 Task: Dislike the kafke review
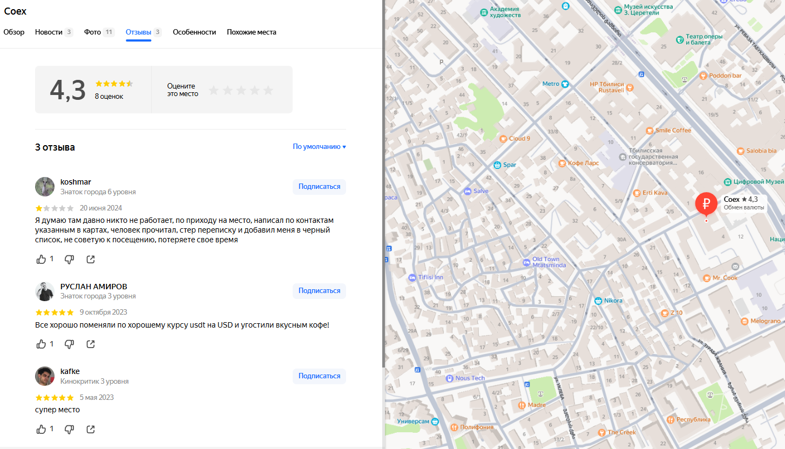pos(69,430)
